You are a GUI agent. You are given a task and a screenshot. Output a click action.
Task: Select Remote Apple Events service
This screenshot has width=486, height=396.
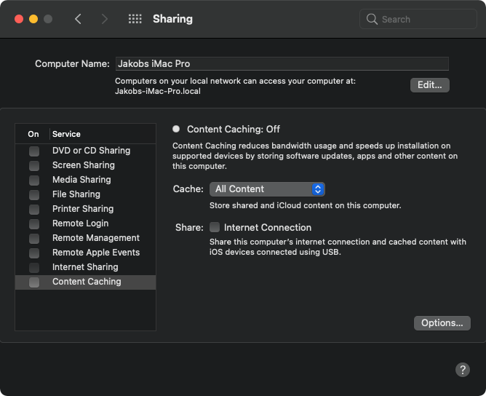[95, 253]
